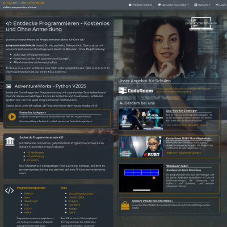Open the Java Grundlagen thumbnail

tap(141, 119)
